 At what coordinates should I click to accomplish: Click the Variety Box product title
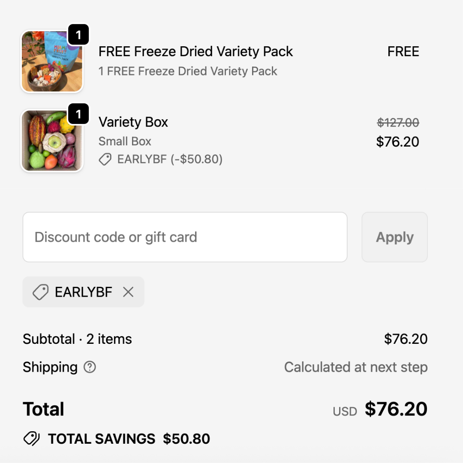pyautogui.click(x=133, y=122)
